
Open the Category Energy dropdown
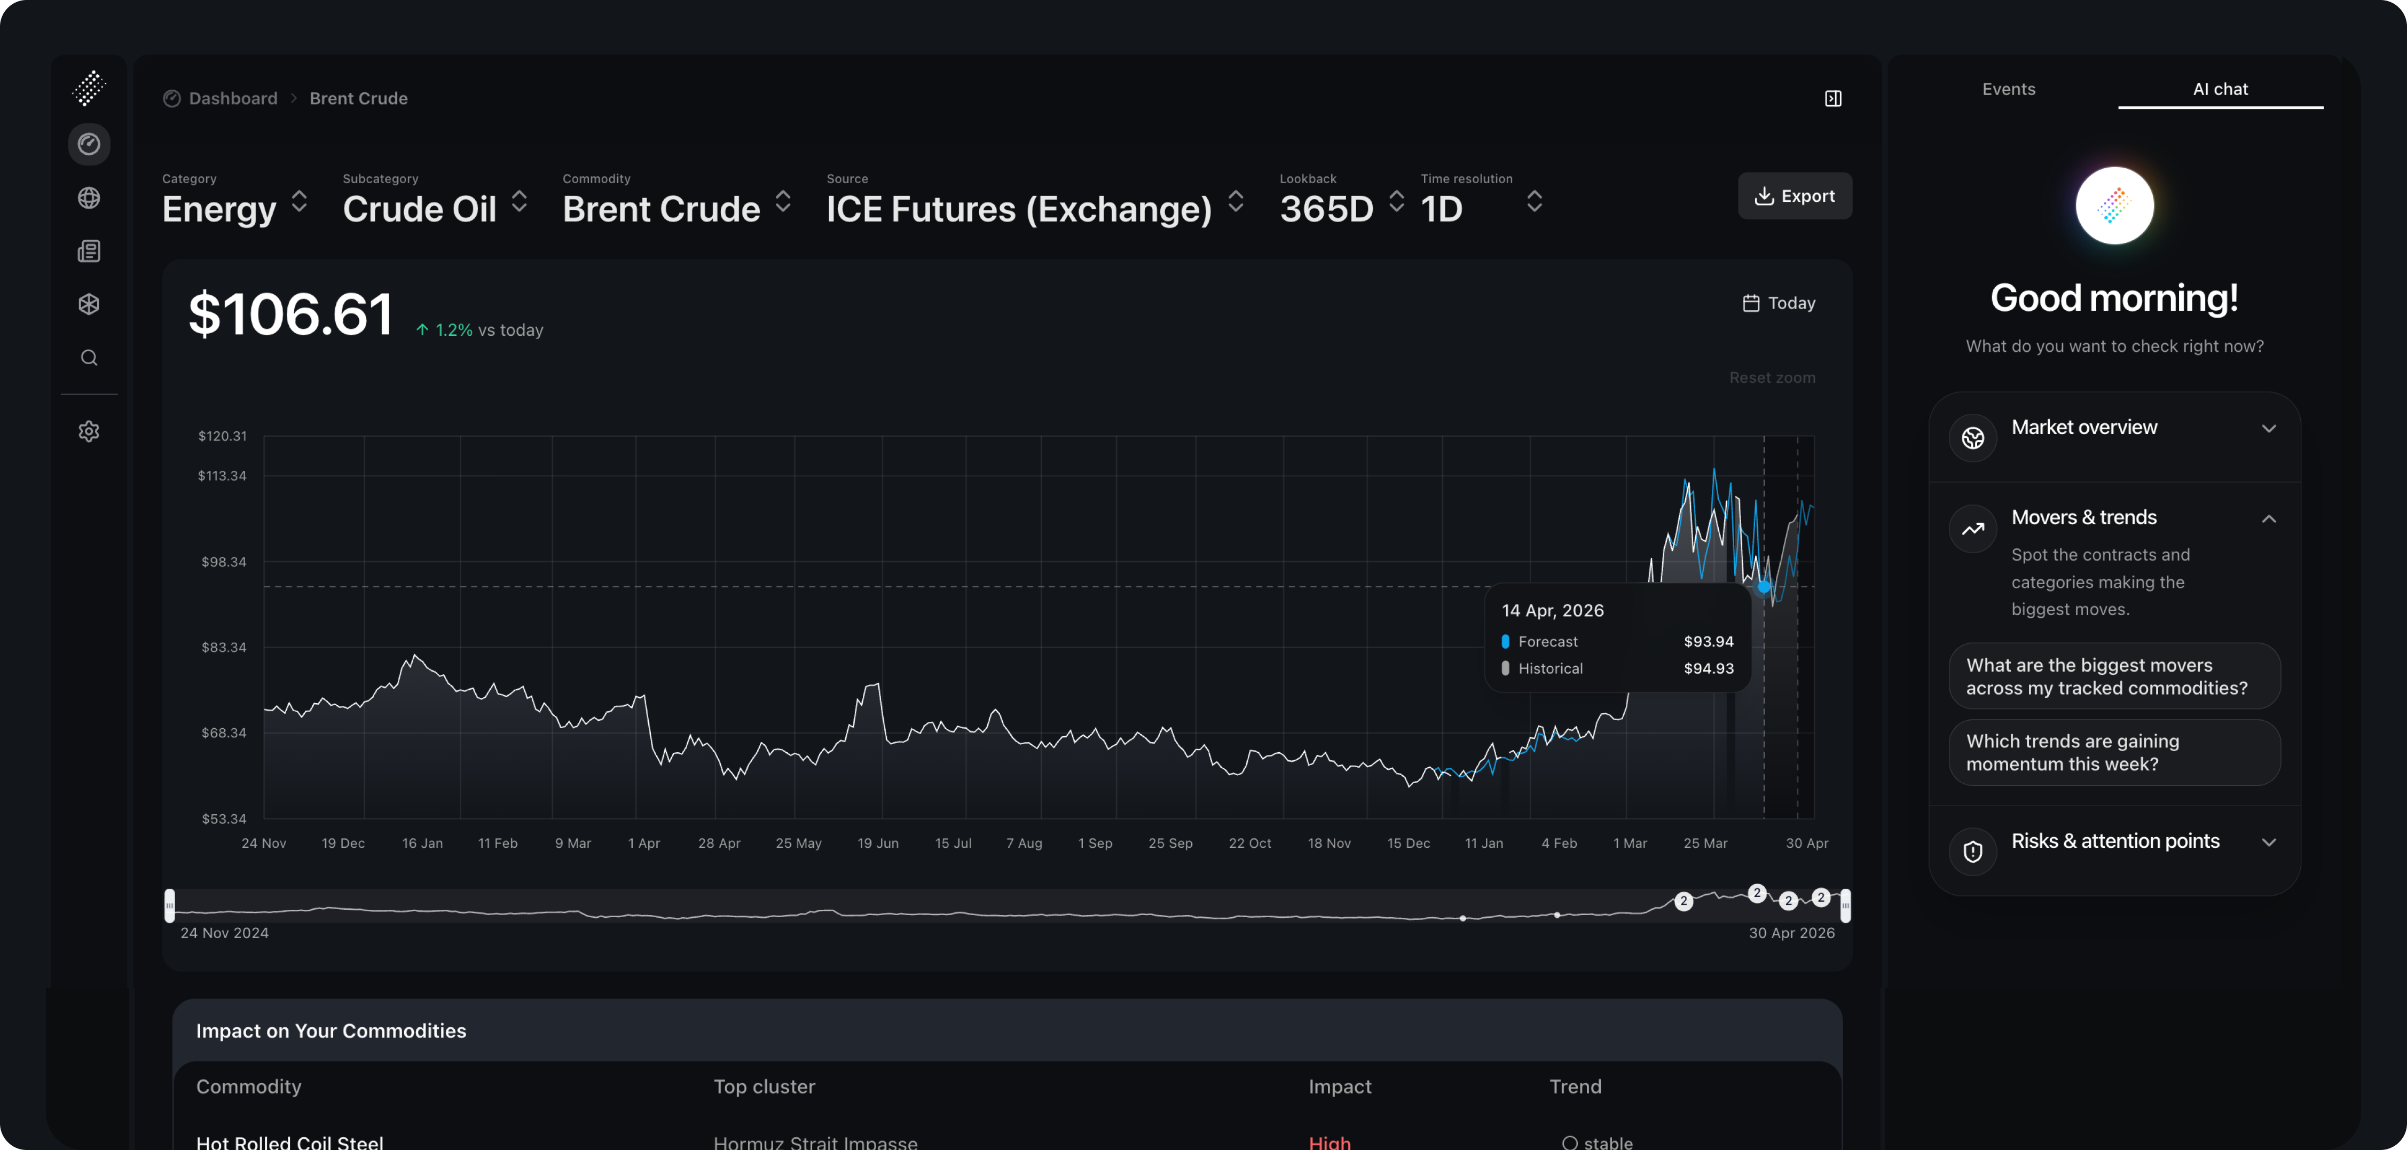[x=234, y=207]
